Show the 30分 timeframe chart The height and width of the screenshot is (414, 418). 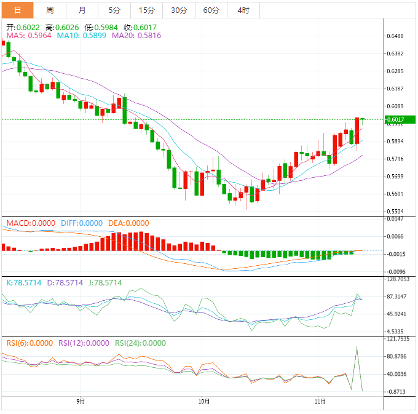coord(179,10)
